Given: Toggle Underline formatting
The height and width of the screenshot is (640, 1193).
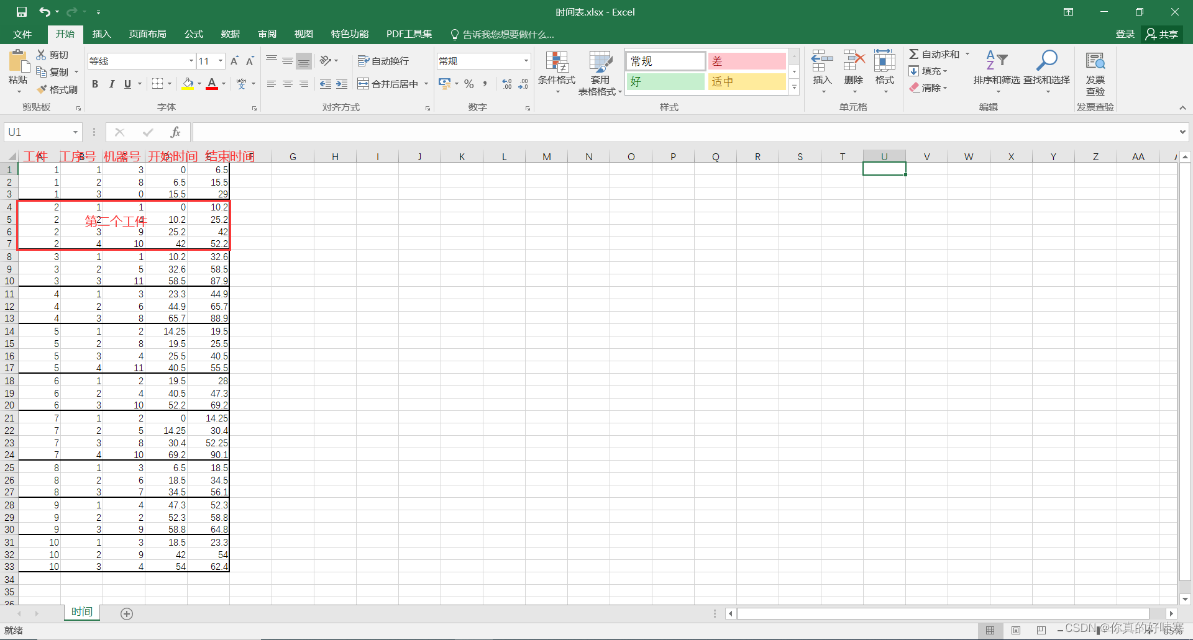Looking at the screenshot, I should click(x=127, y=84).
